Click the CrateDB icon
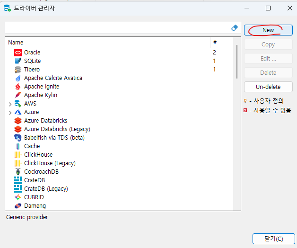 (18, 180)
